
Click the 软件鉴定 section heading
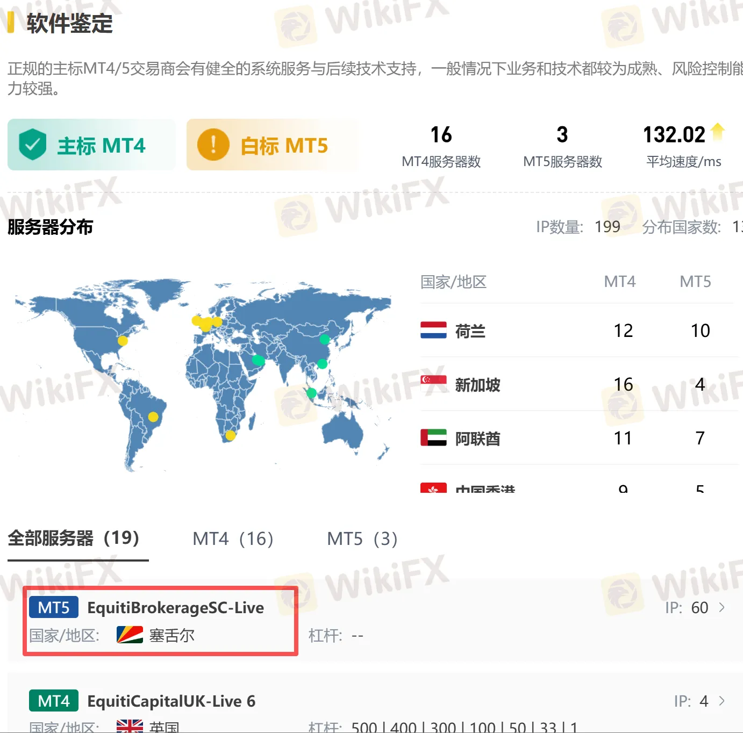(70, 24)
